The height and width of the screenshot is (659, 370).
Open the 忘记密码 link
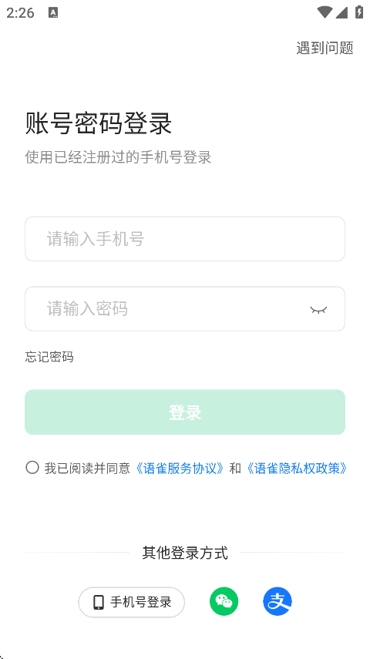click(49, 357)
